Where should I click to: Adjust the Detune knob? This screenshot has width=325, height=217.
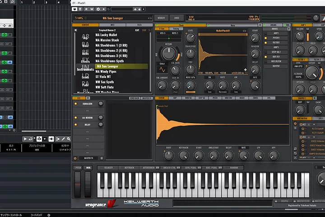[169, 53]
